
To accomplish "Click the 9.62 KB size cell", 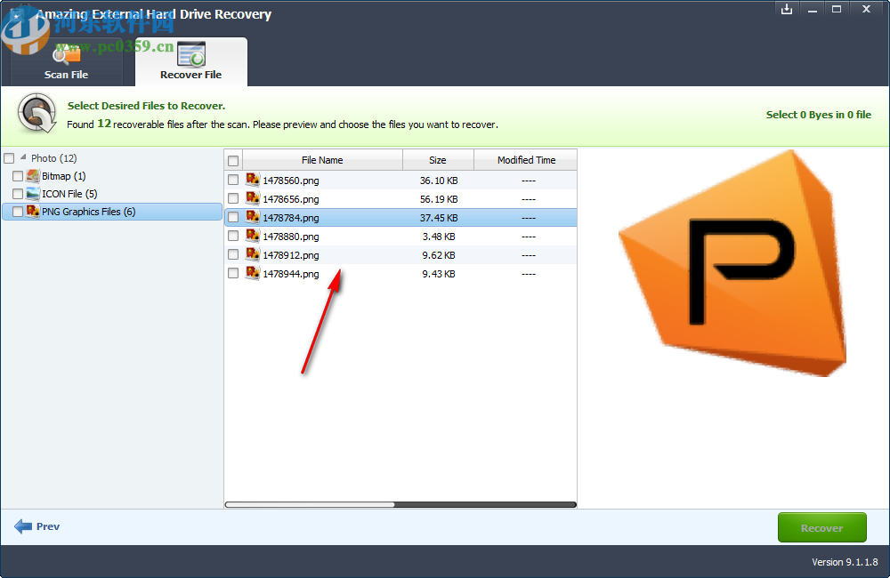I will [x=439, y=255].
